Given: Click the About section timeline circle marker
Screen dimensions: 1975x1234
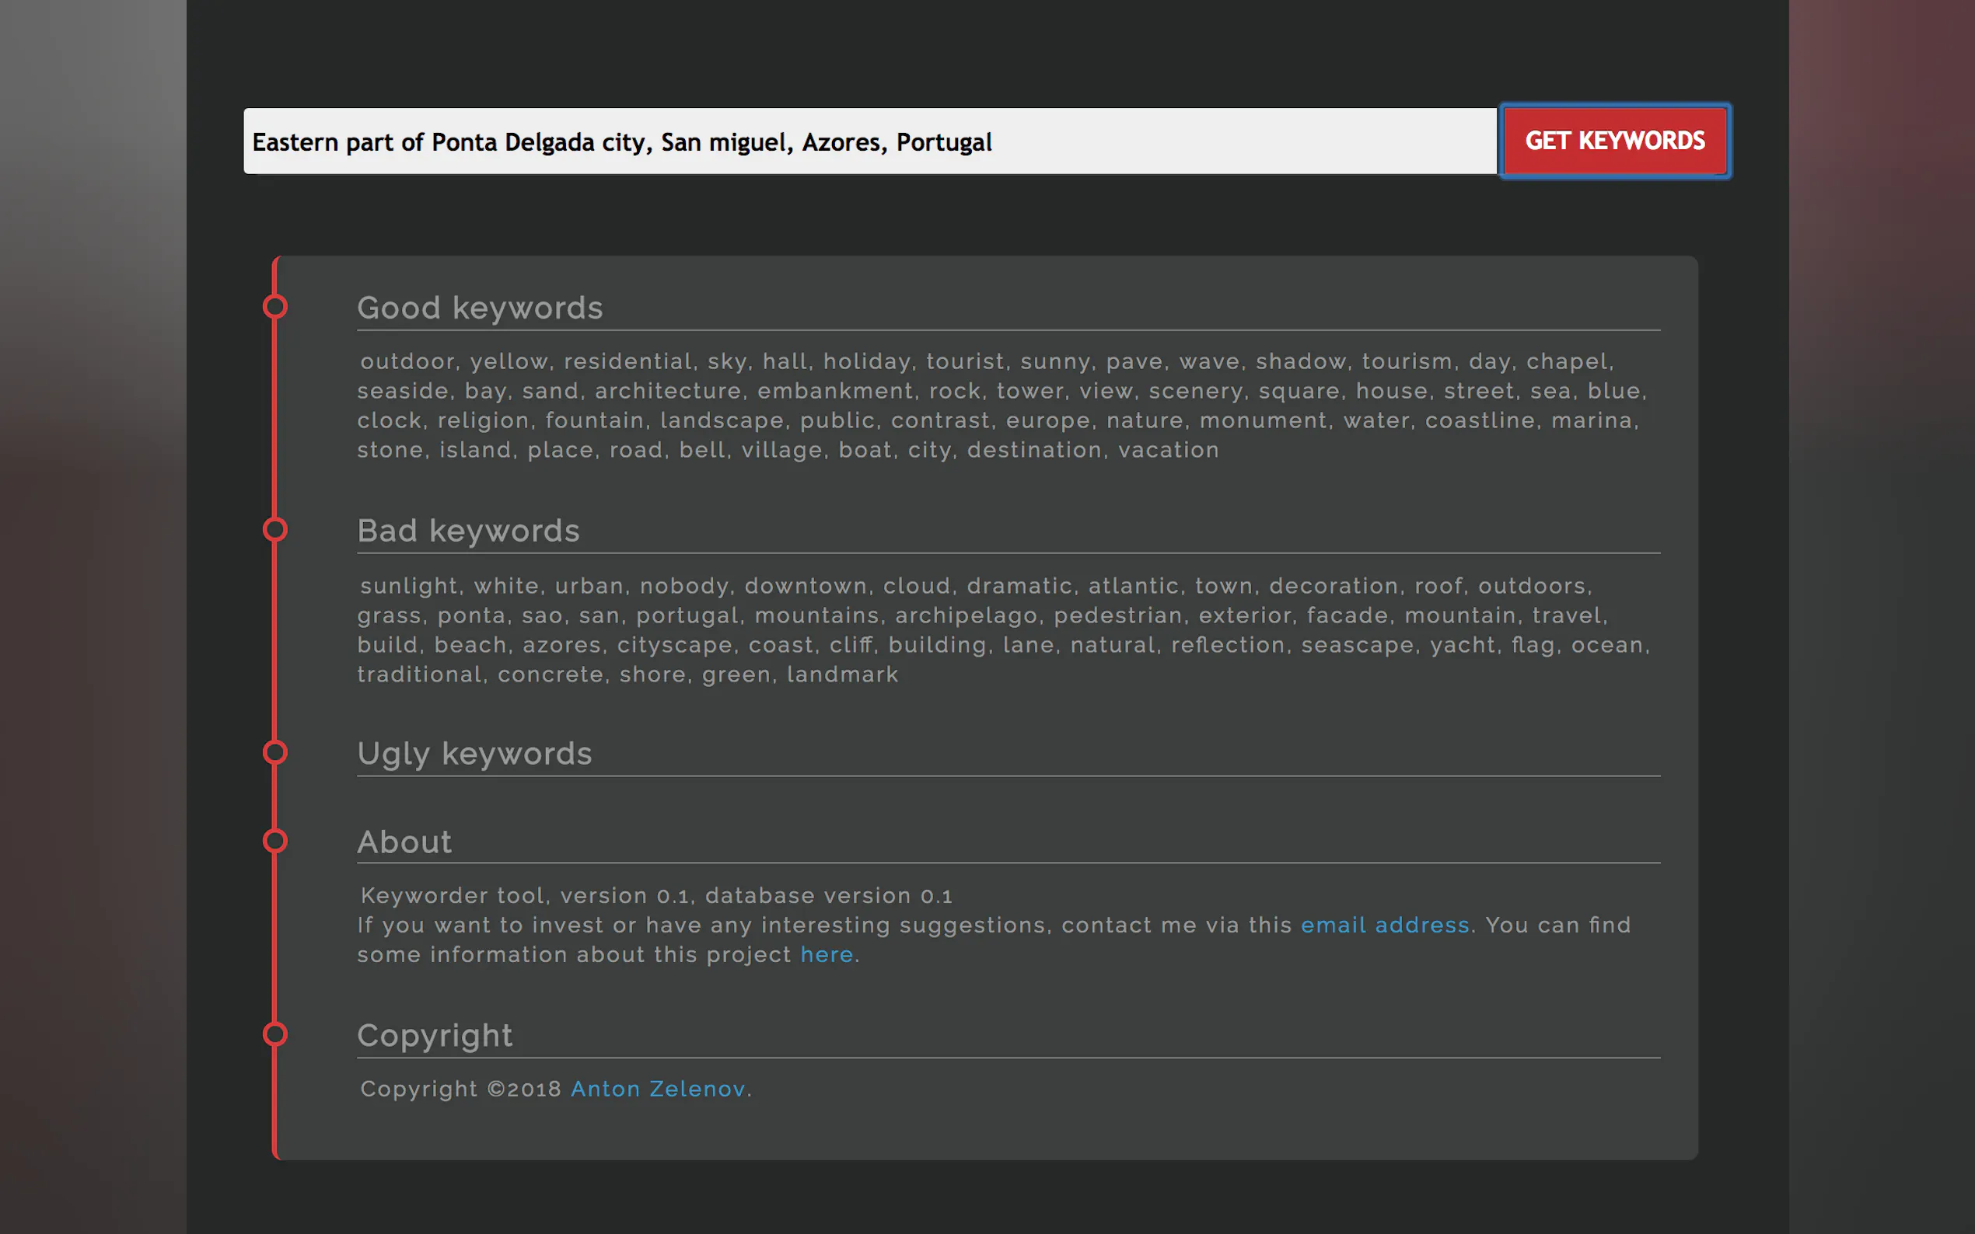Looking at the screenshot, I should (x=275, y=841).
